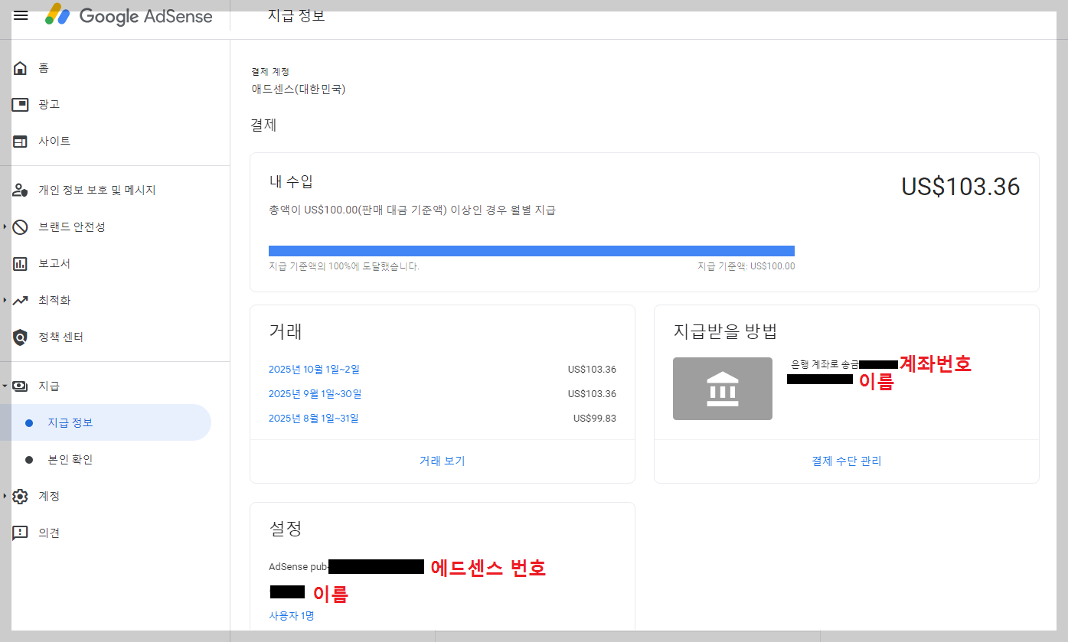Click the brand safety block icon
The image size is (1068, 642).
(21, 227)
